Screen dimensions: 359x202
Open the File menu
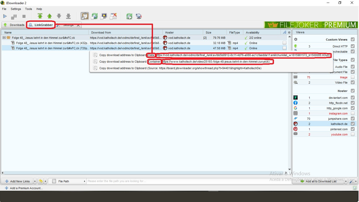click(4, 9)
